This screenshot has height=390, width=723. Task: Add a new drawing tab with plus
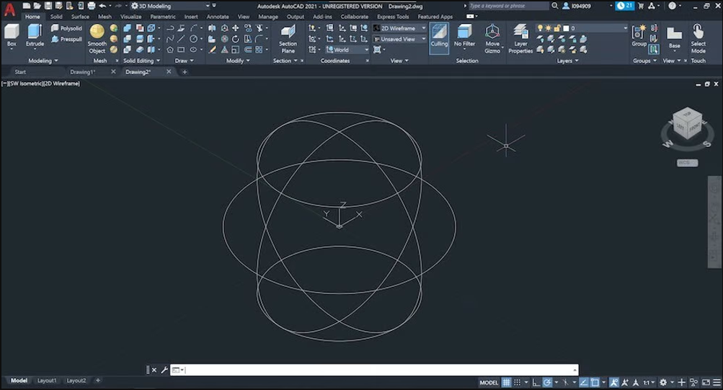coord(185,72)
